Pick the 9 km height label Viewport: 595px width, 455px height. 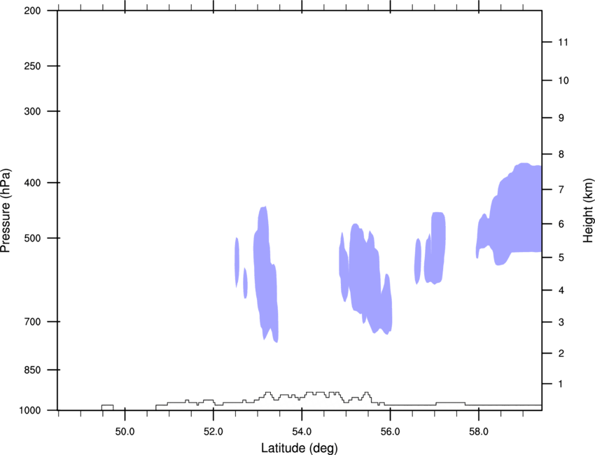(561, 118)
